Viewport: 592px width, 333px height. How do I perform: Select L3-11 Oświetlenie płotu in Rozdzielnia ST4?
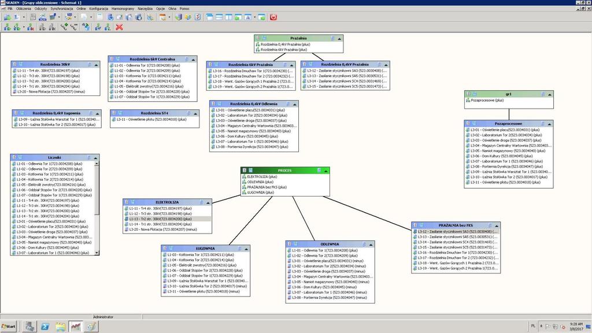click(x=154, y=119)
